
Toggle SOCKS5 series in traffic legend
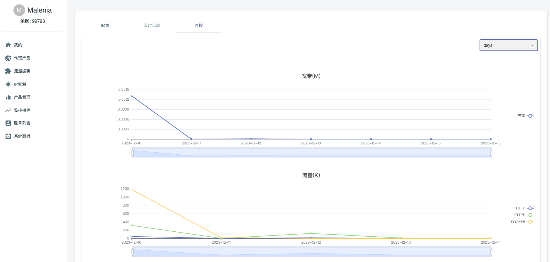click(x=522, y=222)
